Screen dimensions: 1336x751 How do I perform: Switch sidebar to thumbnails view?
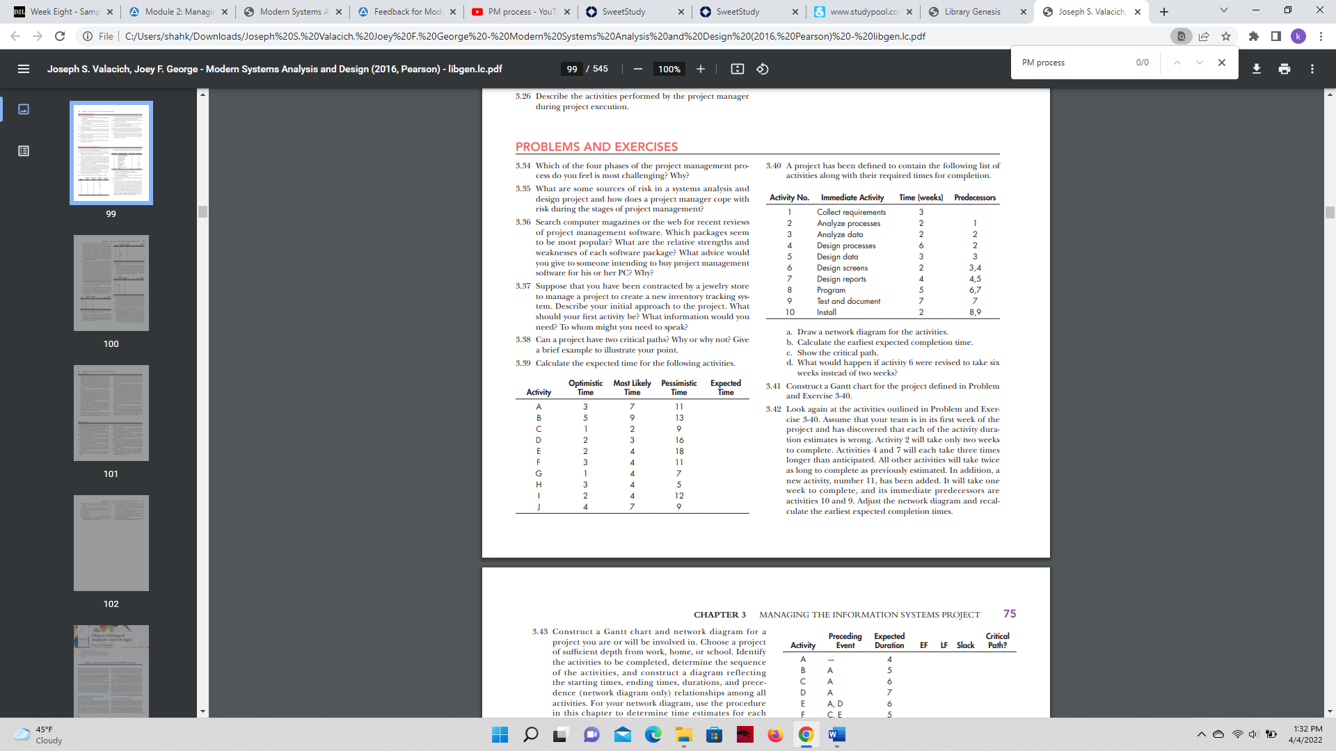click(24, 109)
